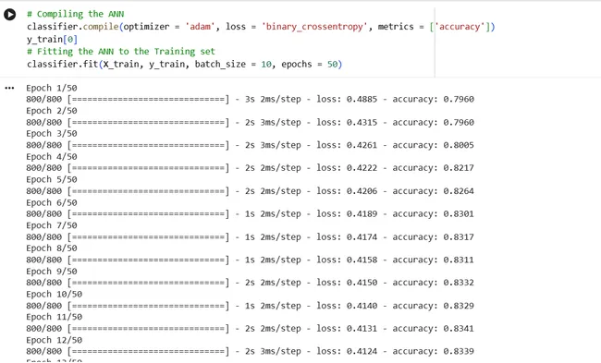Click the classifier.fit code line
Image resolution: width=601 pixels, height=363 pixels.
184,65
